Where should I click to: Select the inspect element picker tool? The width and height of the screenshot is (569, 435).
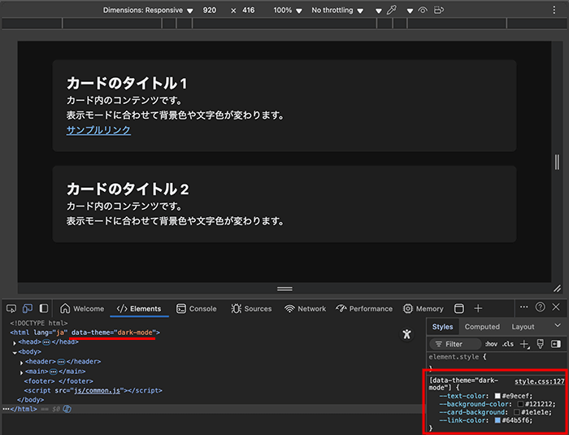(11, 309)
